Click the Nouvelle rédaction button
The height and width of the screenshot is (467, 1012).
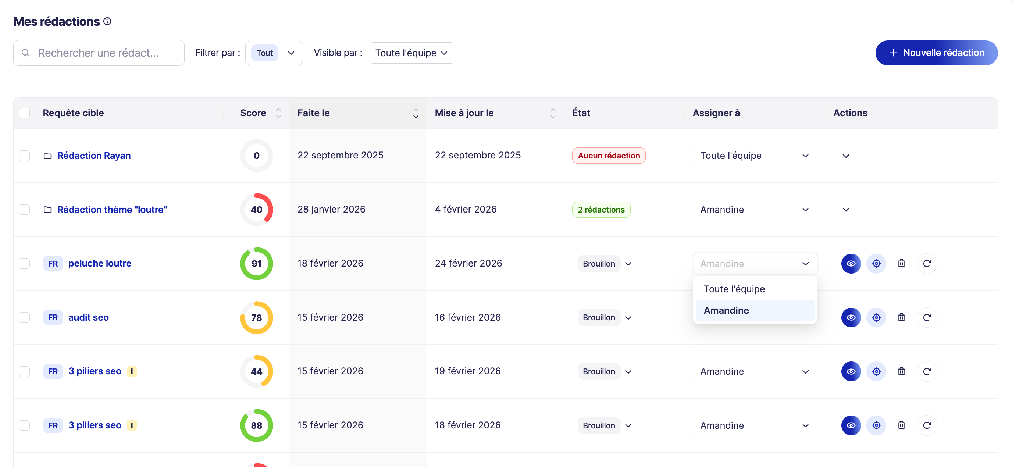(x=936, y=53)
